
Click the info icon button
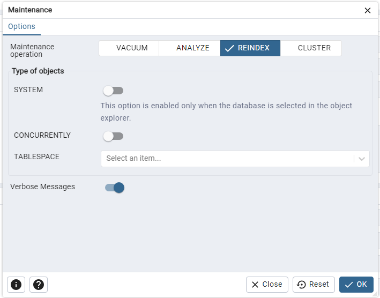click(16, 285)
